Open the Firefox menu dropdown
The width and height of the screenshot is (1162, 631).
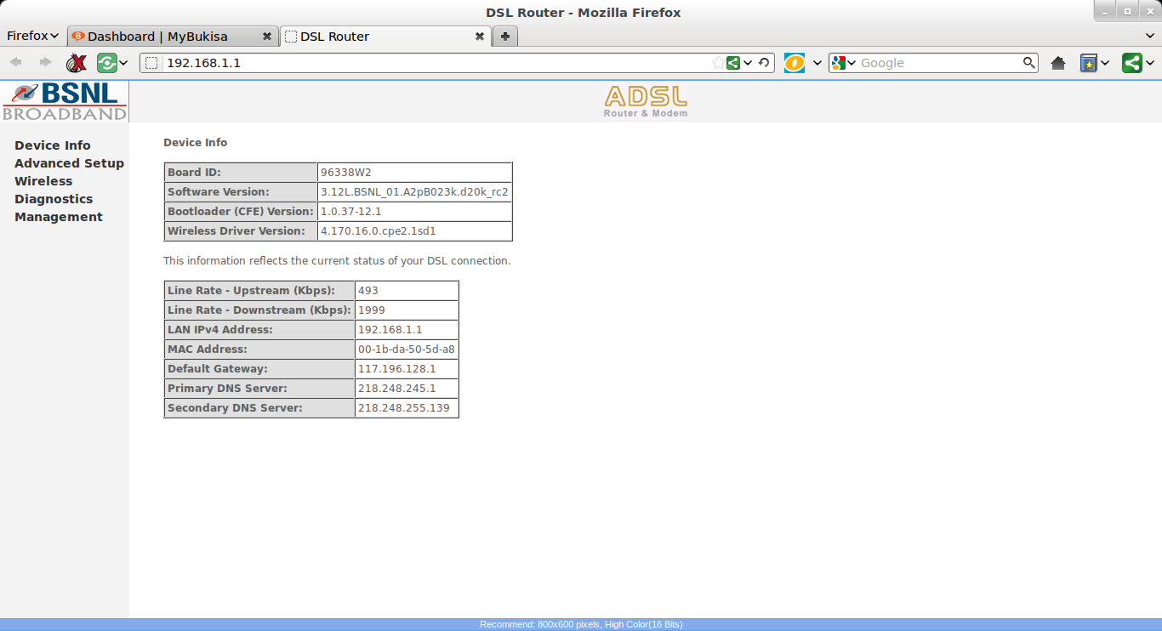tap(31, 36)
